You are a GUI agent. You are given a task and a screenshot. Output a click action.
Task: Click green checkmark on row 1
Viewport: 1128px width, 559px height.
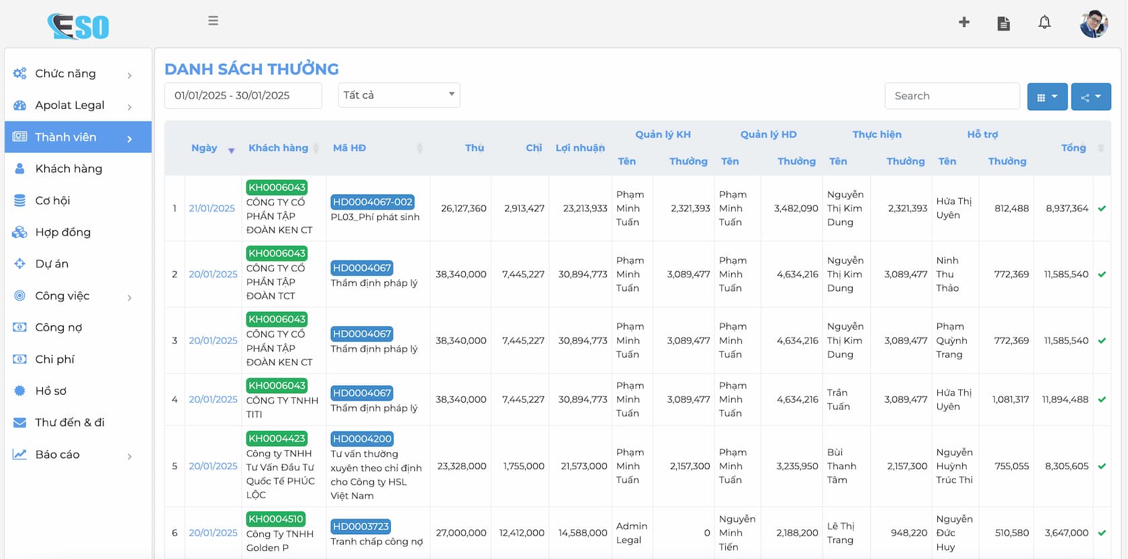pos(1102,209)
